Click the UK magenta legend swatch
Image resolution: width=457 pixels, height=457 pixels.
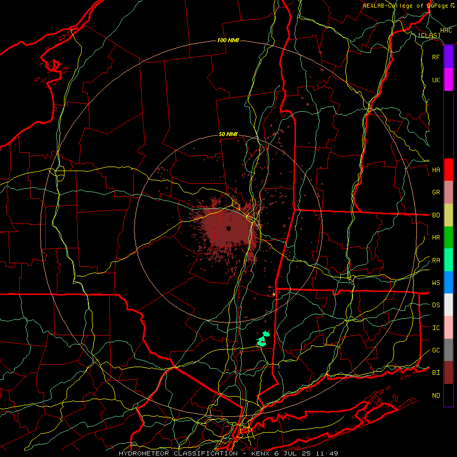(x=448, y=80)
